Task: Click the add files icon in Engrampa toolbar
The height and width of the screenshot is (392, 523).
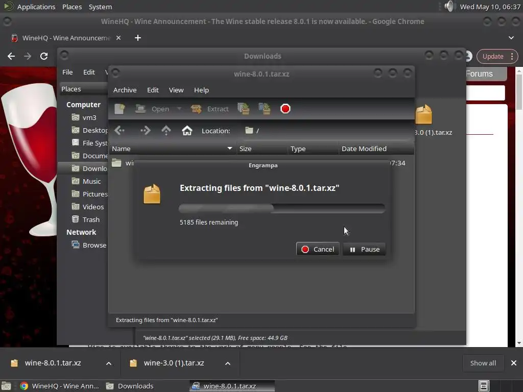Action: 244,109
